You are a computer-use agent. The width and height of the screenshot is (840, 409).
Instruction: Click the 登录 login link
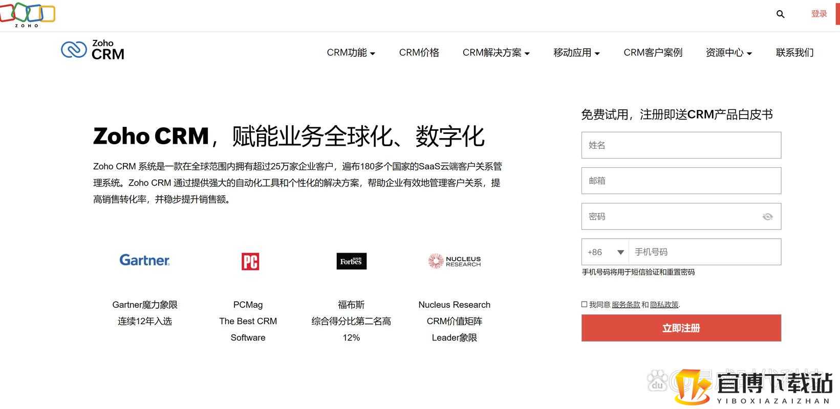point(819,14)
